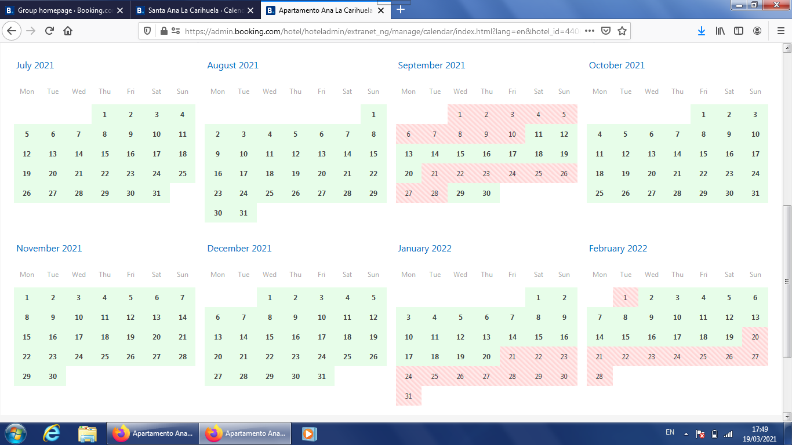
Task: Click the September 2021 month heading
Action: pyautogui.click(x=431, y=65)
